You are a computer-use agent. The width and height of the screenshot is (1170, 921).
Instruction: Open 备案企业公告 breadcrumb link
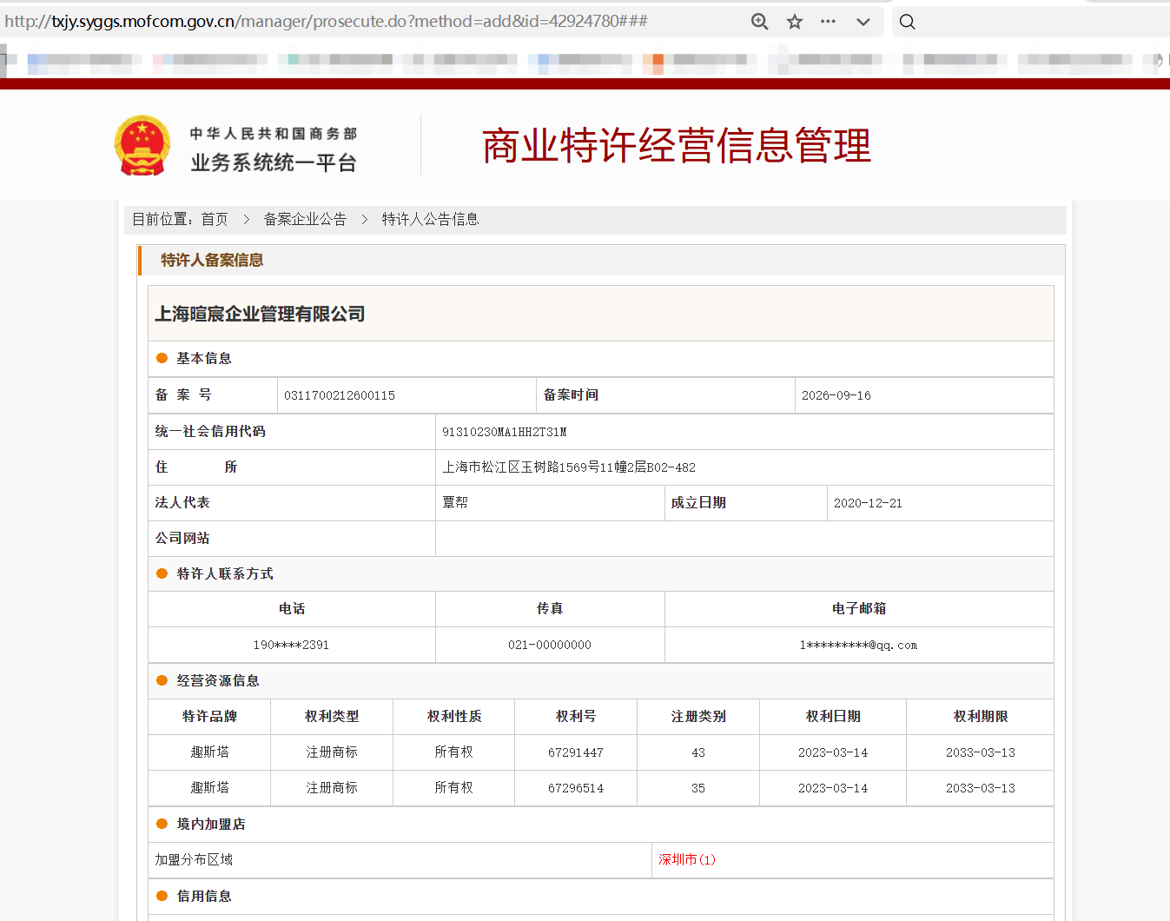point(305,219)
